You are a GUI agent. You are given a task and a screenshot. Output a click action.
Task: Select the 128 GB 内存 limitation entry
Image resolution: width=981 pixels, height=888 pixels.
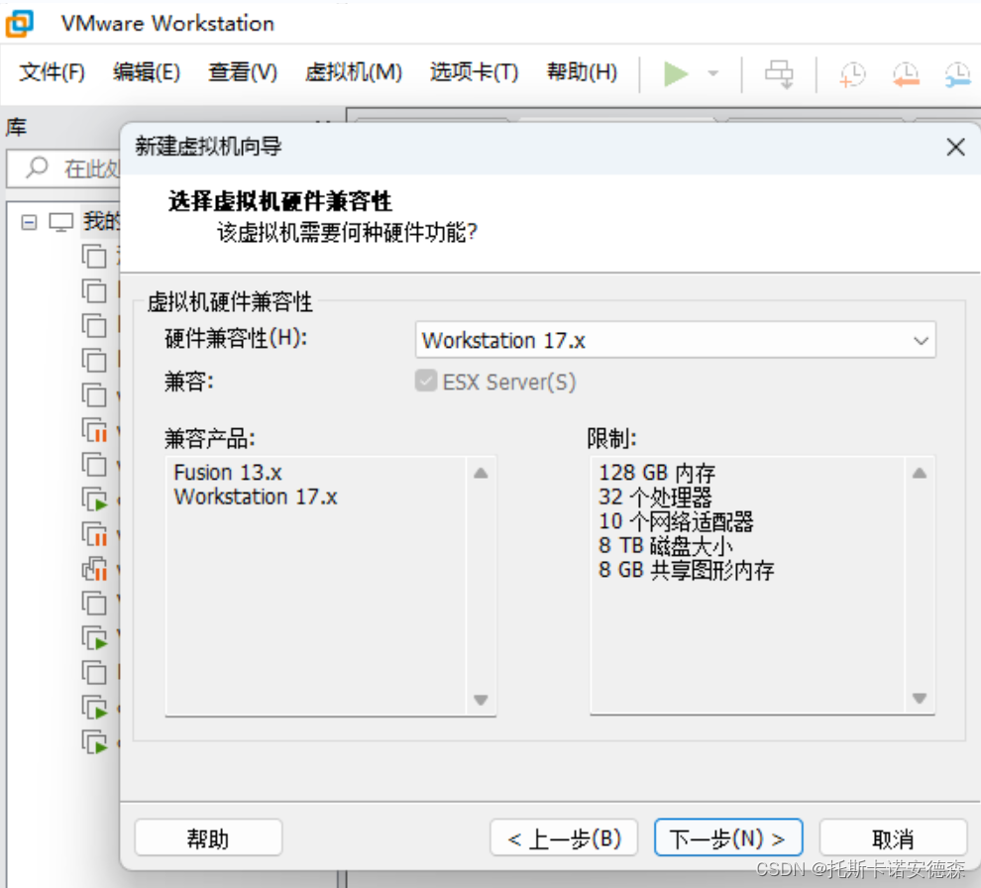657,473
